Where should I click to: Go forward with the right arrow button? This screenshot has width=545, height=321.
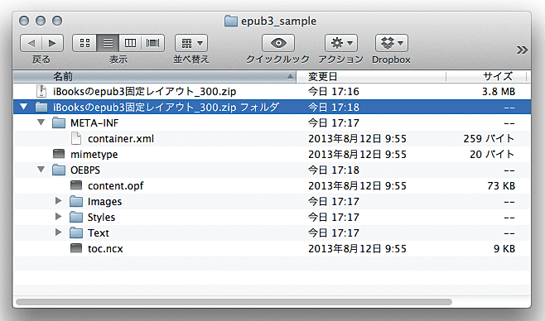52,43
